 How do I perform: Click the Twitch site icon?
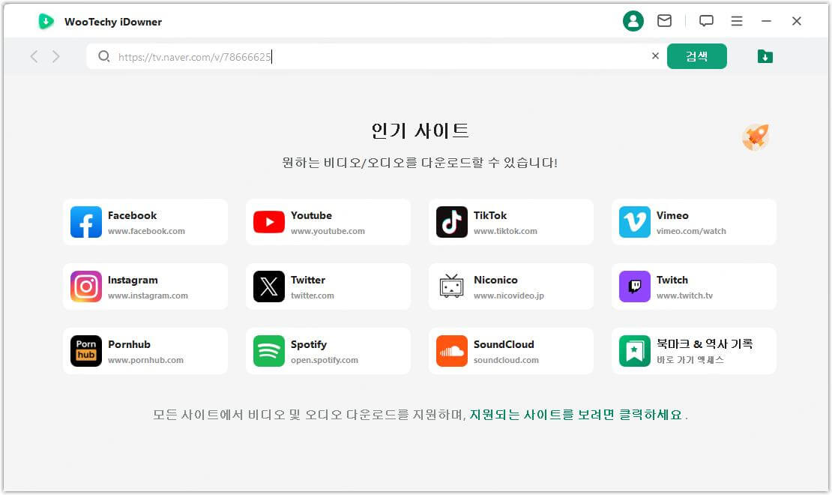(x=693, y=286)
